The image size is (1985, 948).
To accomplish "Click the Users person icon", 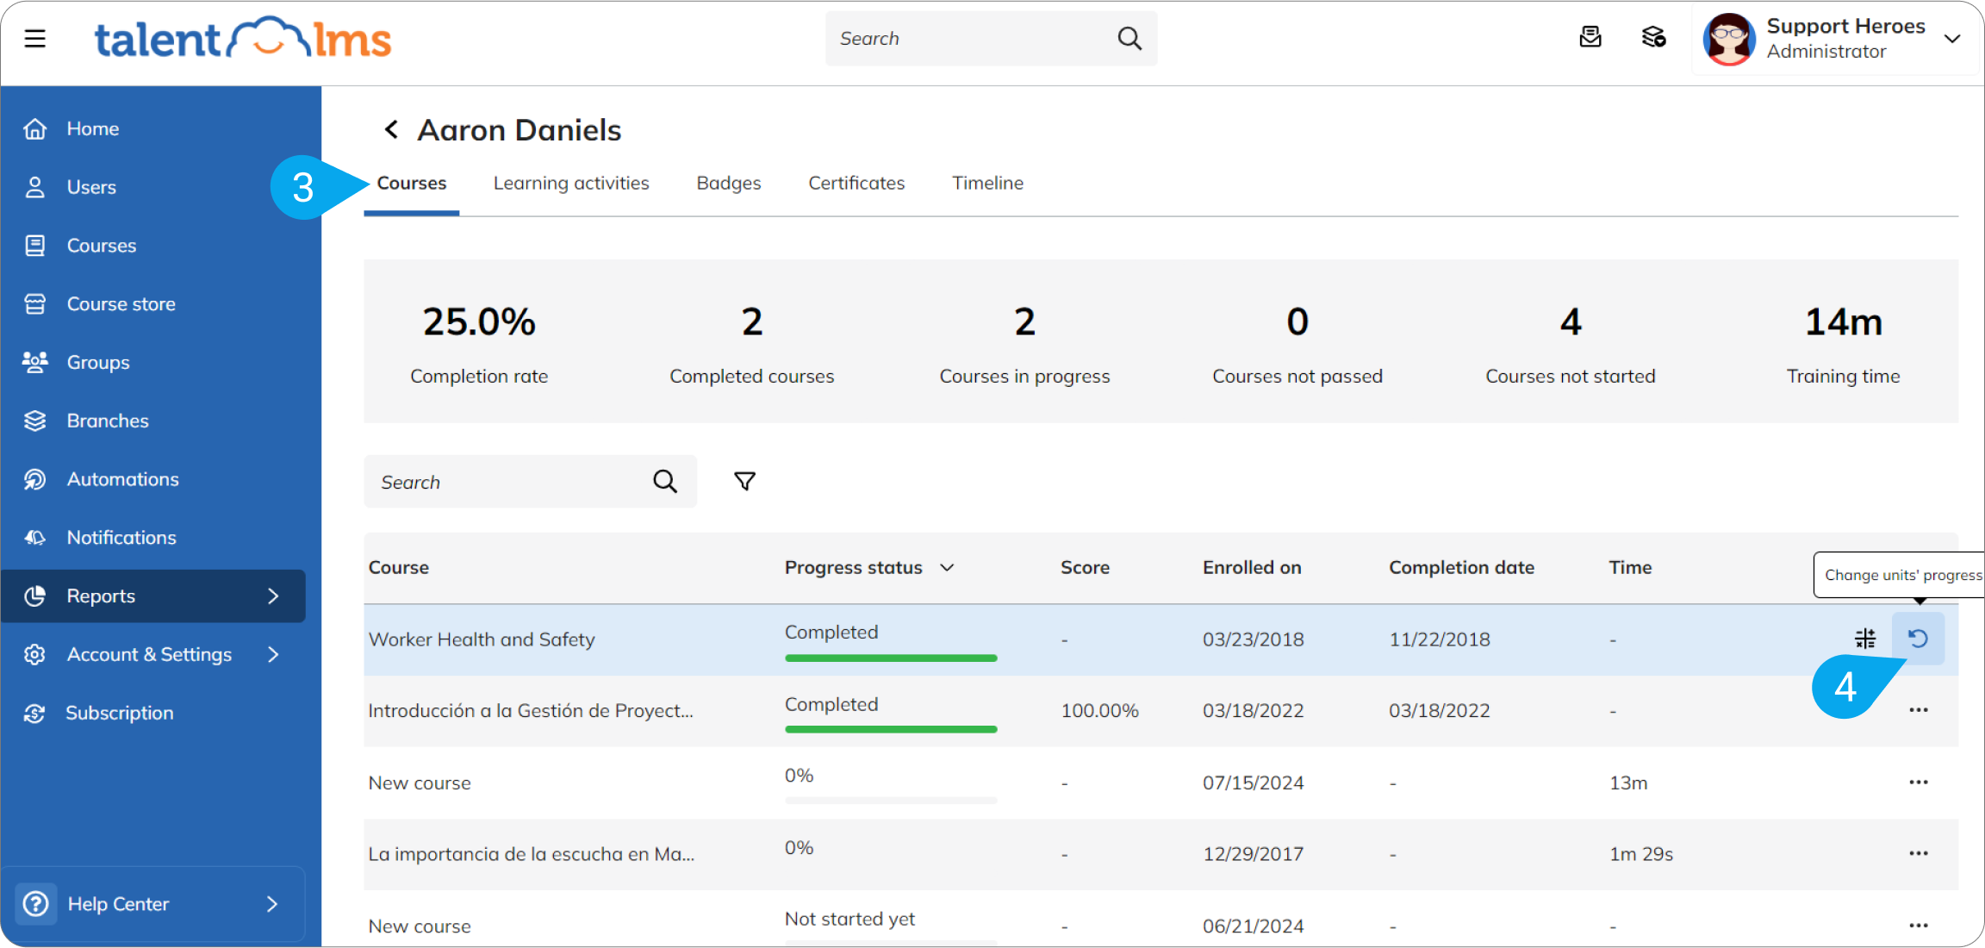I will click(34, 187).
